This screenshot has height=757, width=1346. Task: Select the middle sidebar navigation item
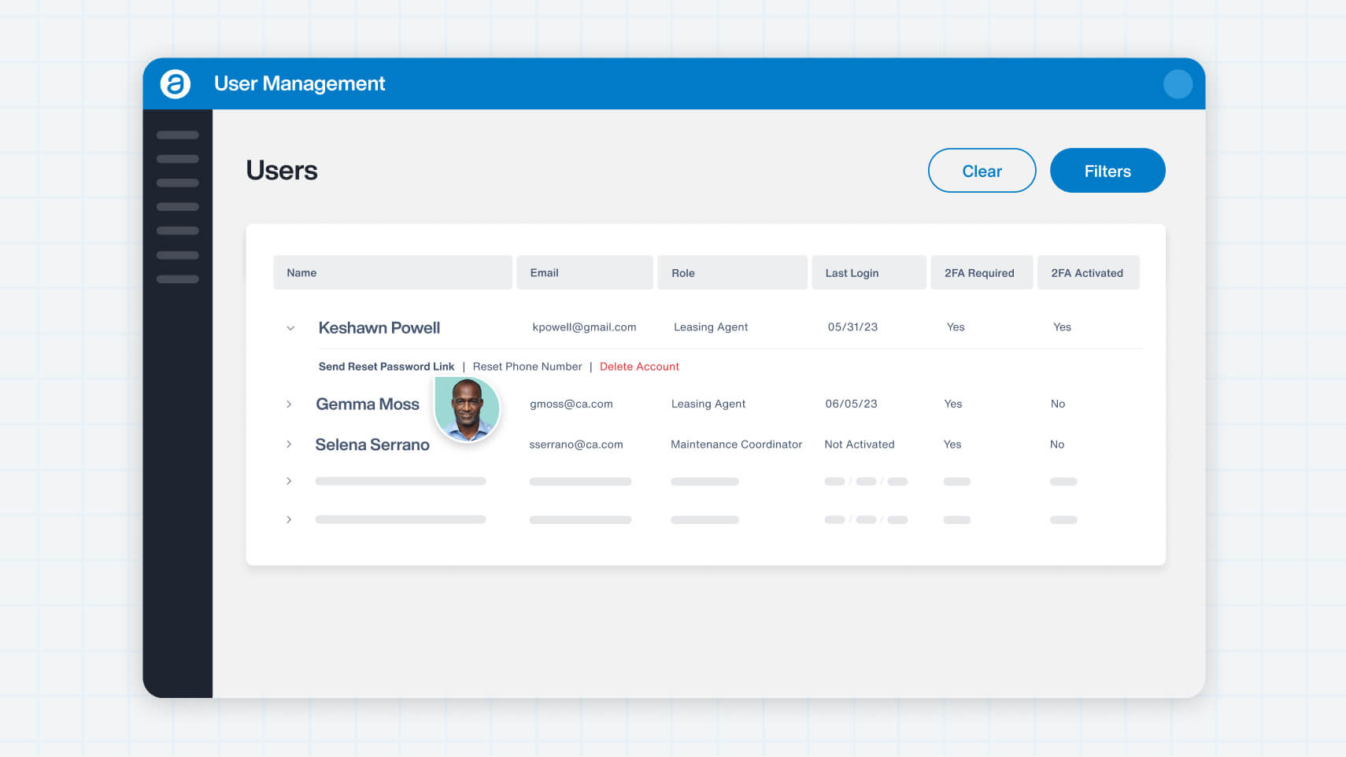pyautogui.click(x=178, y=206)
